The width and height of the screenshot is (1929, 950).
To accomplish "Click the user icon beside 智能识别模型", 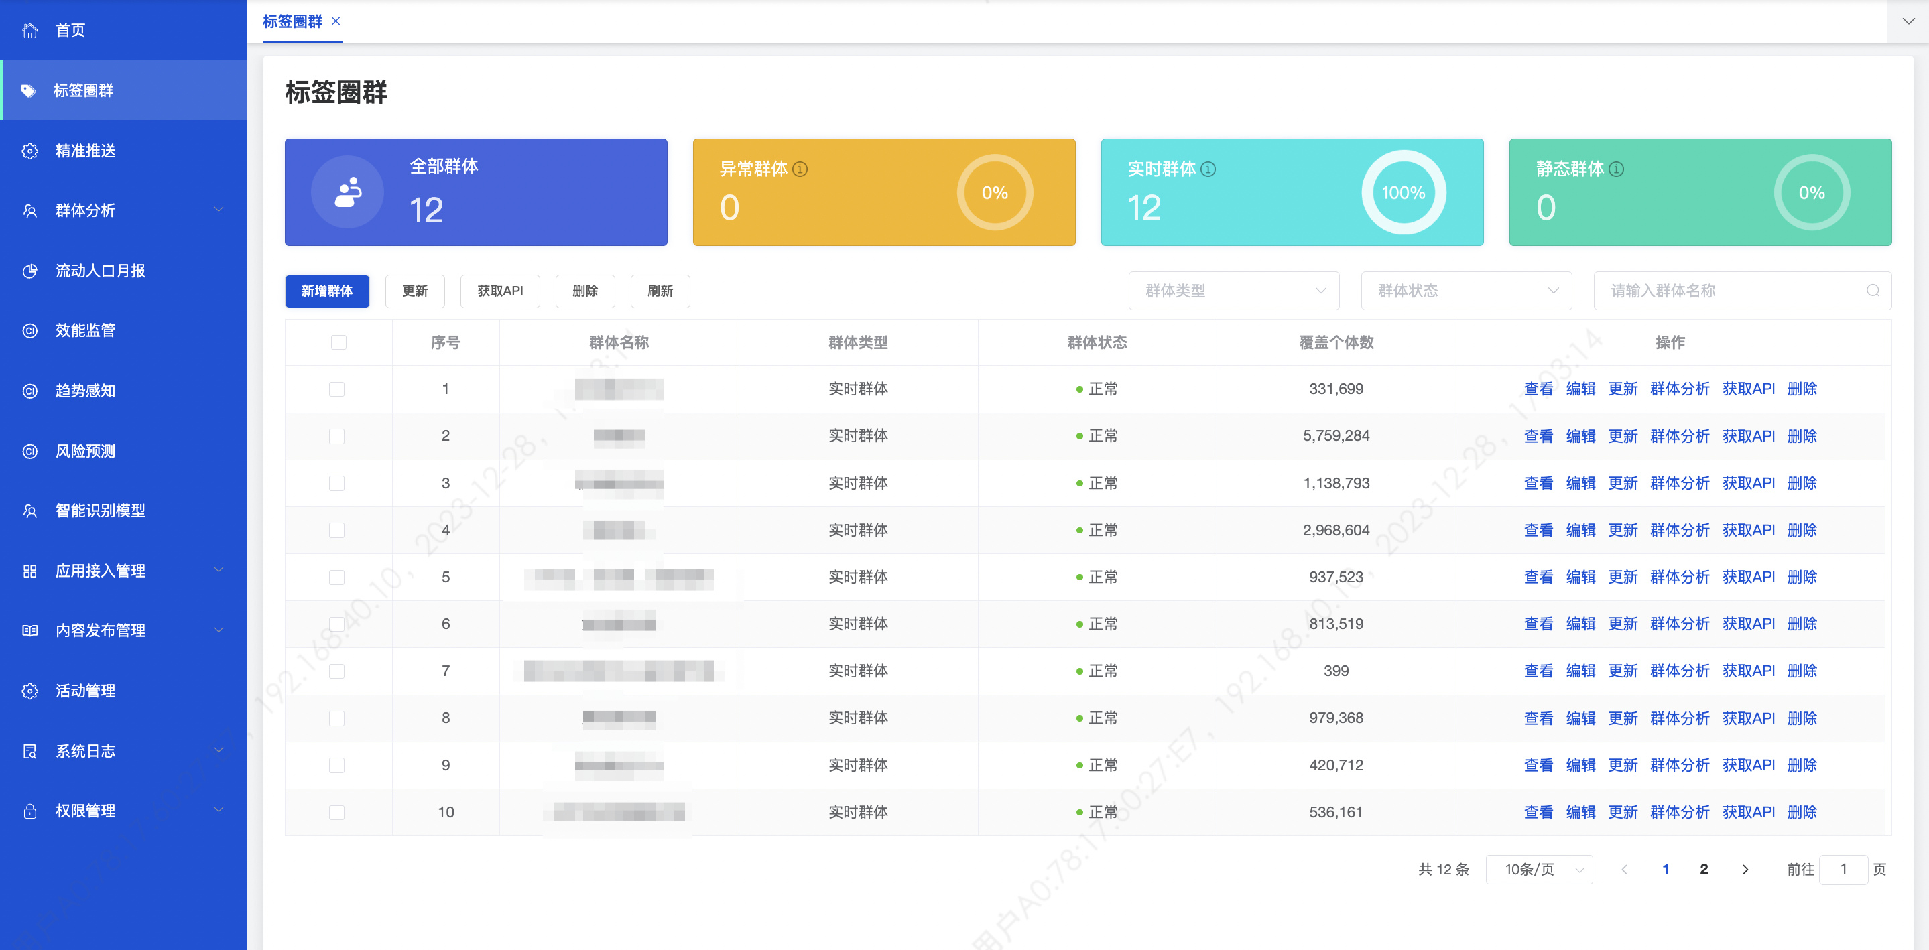I will click(30, 511).
